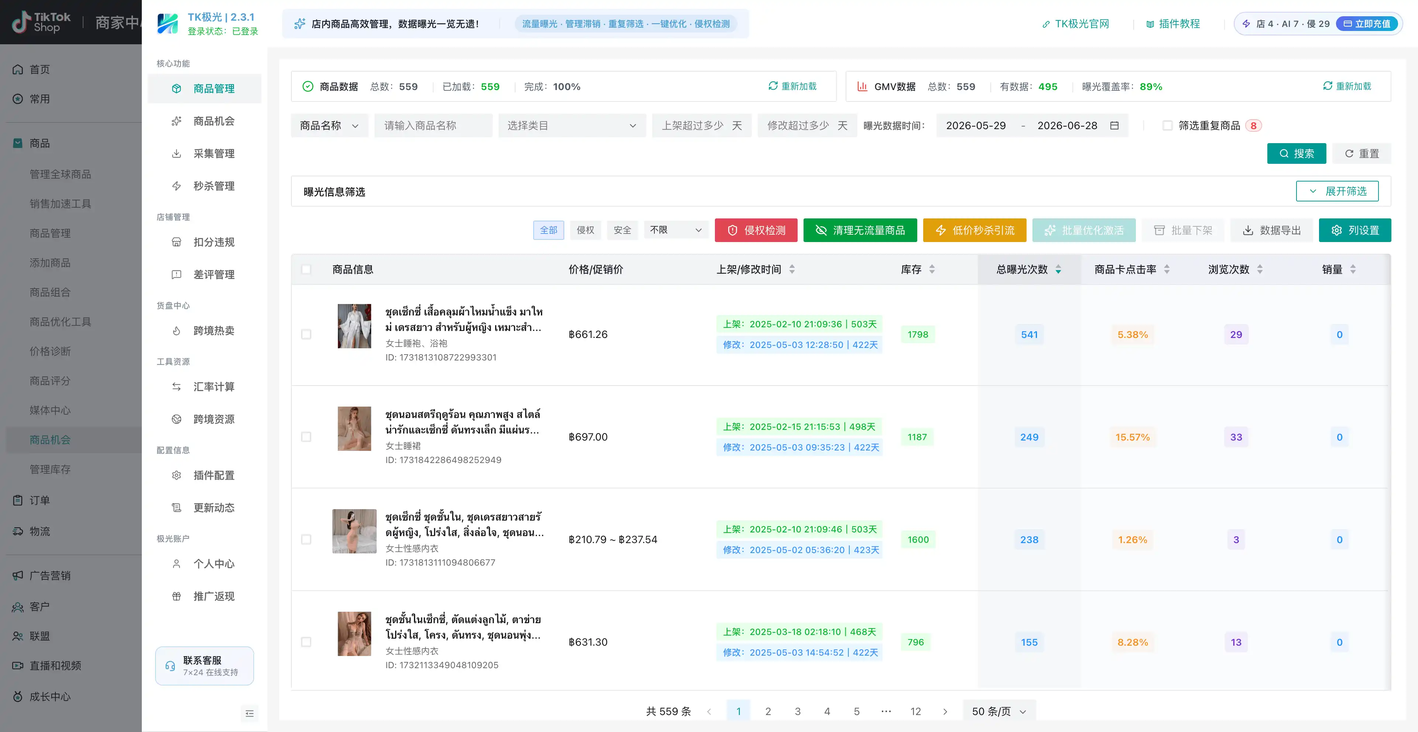Open 采集管理 menu item
Screen dimensions: 1418x732
coord(204,153)
